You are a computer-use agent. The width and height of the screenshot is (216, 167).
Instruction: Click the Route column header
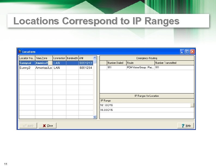coord(140,63)
